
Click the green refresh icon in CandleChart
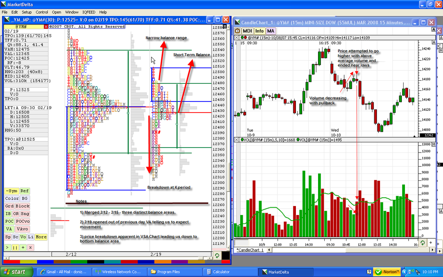(x=422, y=243)
